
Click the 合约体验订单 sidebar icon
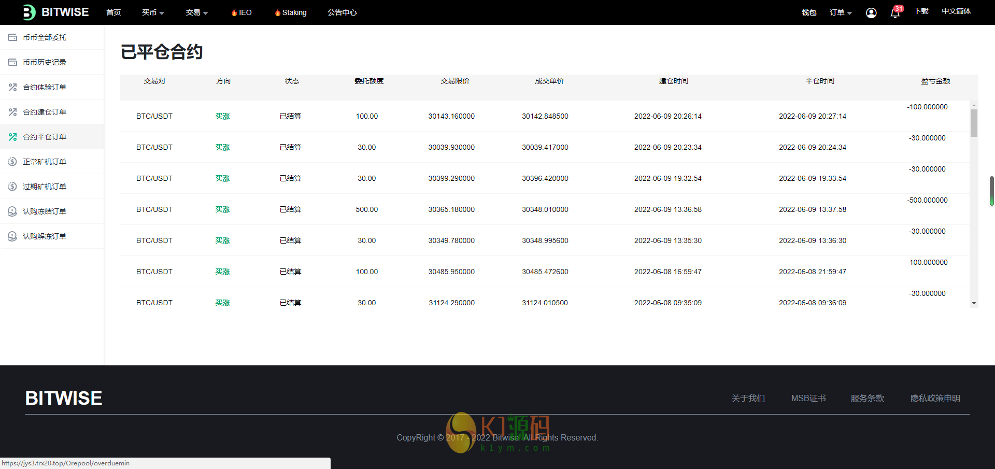[12, 87]
